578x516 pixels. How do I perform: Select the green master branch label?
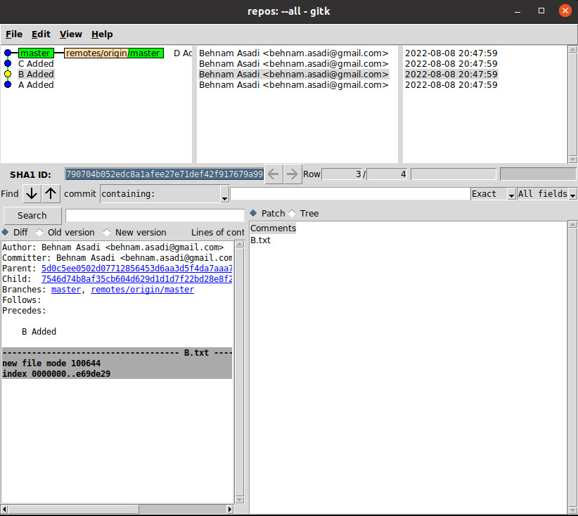click(36, 53)
